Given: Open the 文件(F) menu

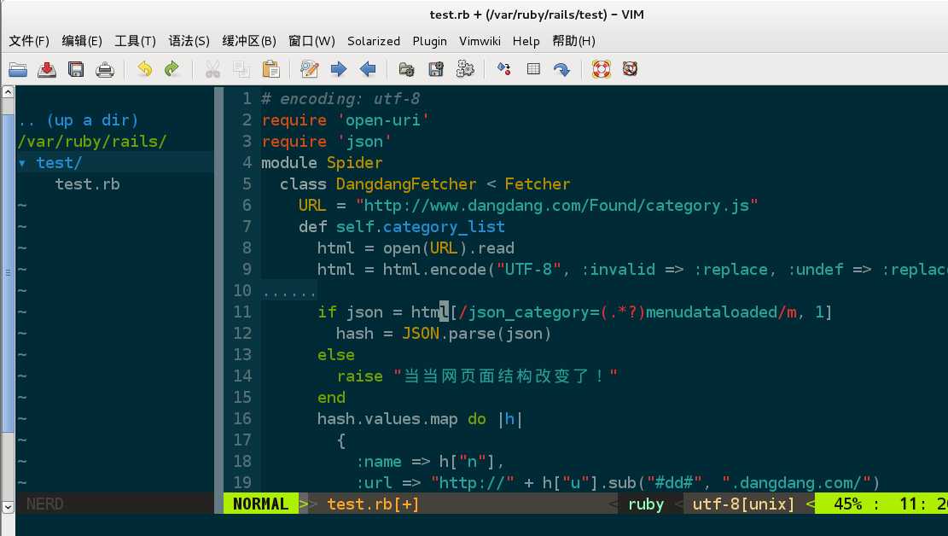Looking at the screenshot, I should [29, 41].
